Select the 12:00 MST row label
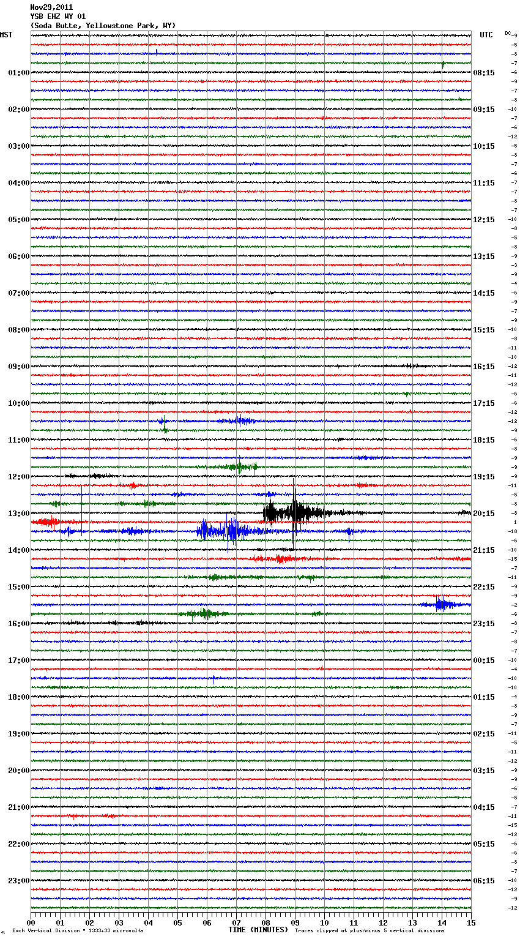Screen dimensions: 520x939 pos(19,477)
